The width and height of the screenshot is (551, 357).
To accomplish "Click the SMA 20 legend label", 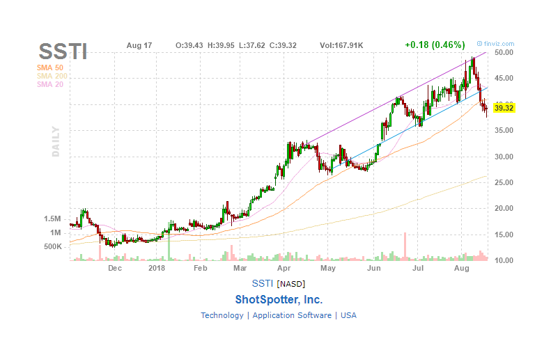I will pyautogui.click(x=50, y=84).
